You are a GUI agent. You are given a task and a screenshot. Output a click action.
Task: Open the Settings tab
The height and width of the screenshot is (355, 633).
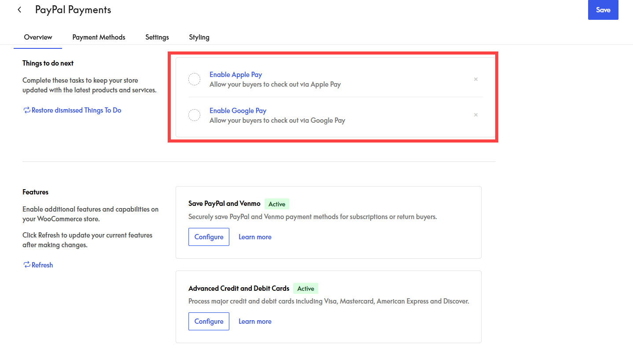coord(157,37)
